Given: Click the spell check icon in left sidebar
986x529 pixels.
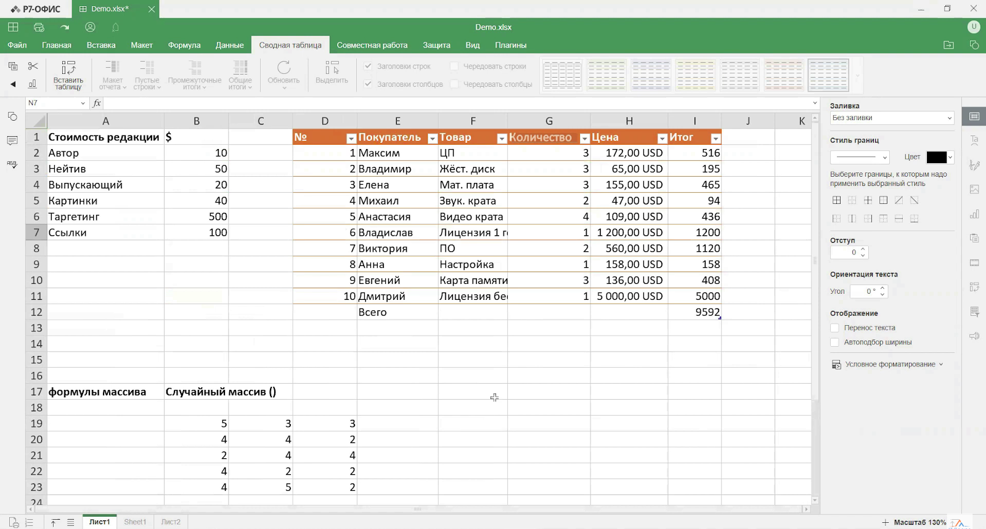Looking at the screenshot, I should click(x=12, y=164).
